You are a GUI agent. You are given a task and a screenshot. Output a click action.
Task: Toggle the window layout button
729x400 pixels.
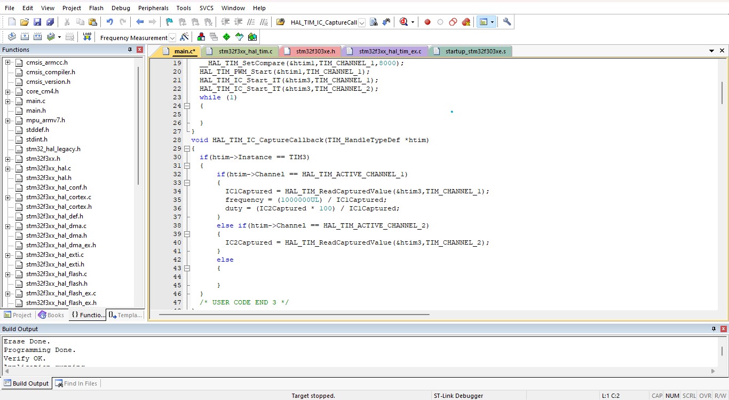[483, 22]
